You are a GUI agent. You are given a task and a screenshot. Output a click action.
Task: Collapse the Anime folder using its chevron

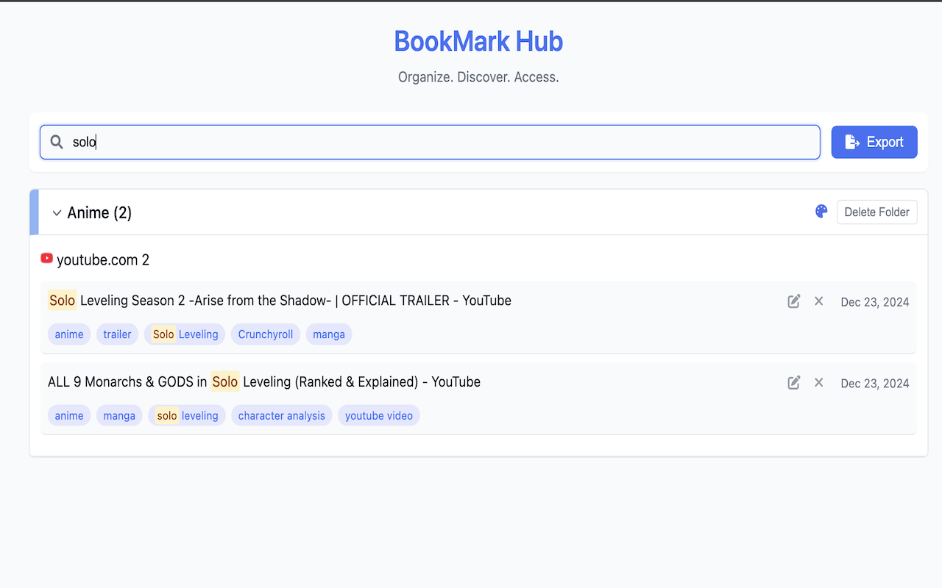point(57,212)
